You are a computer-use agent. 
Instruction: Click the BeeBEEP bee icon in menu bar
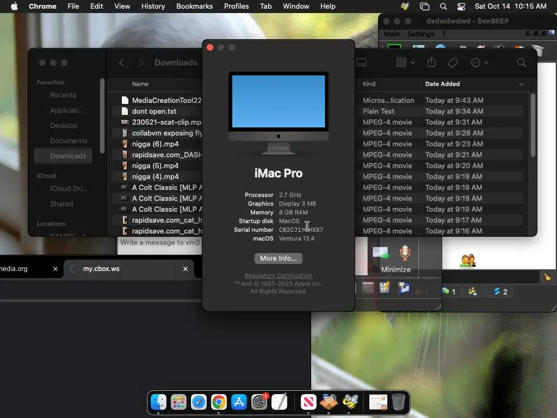(x=405, y=7)
